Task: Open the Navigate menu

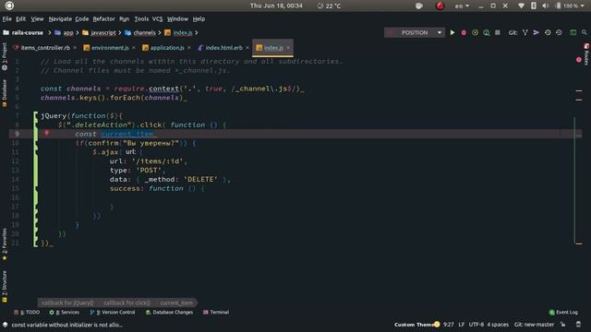Action: click(x=60, y=18)
